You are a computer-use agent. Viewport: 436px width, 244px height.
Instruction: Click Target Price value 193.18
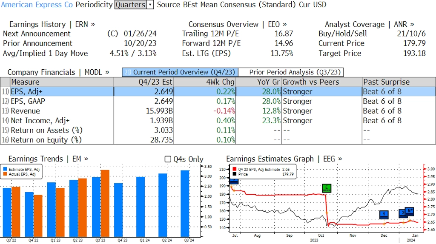(415, 53)
